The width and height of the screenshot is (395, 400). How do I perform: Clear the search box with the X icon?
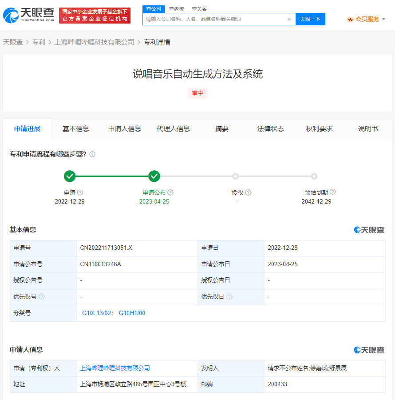click(289, 19)
